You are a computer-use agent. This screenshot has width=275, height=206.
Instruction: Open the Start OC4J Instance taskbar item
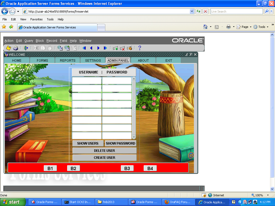(79, 202)
